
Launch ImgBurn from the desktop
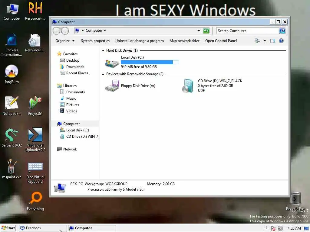(12, 75)
